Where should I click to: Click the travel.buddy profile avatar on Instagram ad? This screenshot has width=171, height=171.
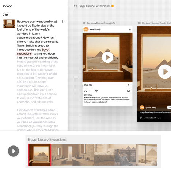pyautogui.click(x=86, y=29)
